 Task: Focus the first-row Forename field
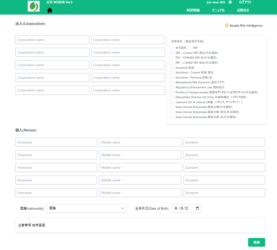pyautogui.click(x=56, y=142)
